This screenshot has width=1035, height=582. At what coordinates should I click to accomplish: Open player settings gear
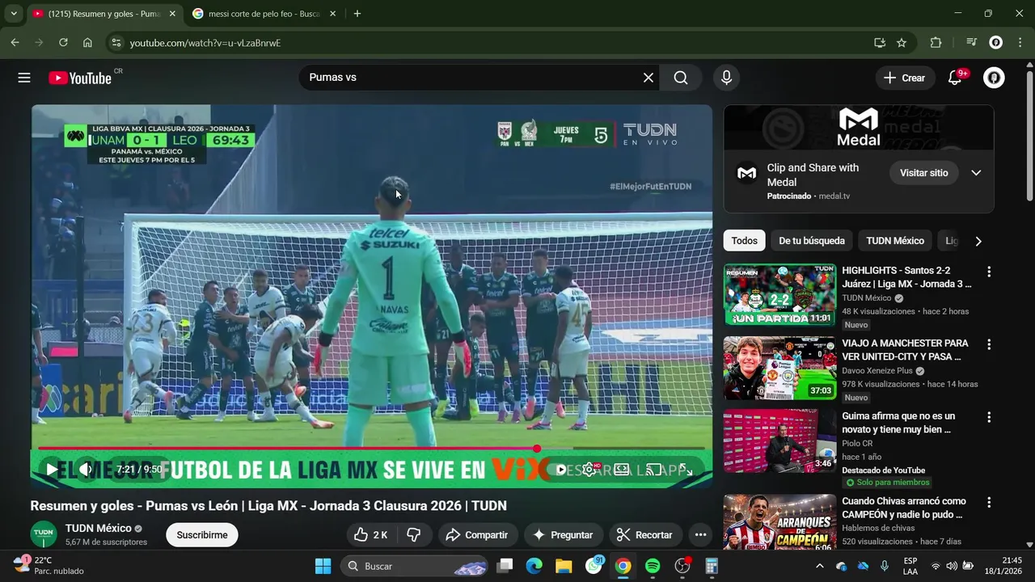click(589, 469)
